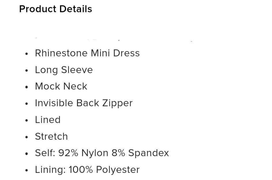Image resolution: width=272 pixels, height=180 pixels.
Task: Select the Invisible Back Zipper text
Action: pyautogui.click(x=84, y=103)
